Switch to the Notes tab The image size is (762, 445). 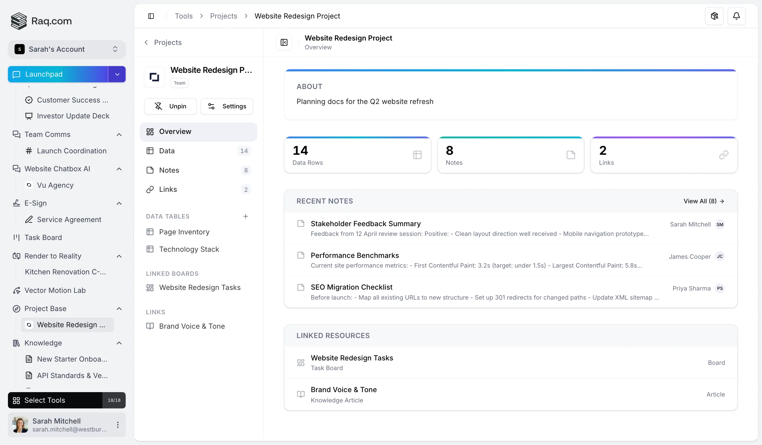169,170
